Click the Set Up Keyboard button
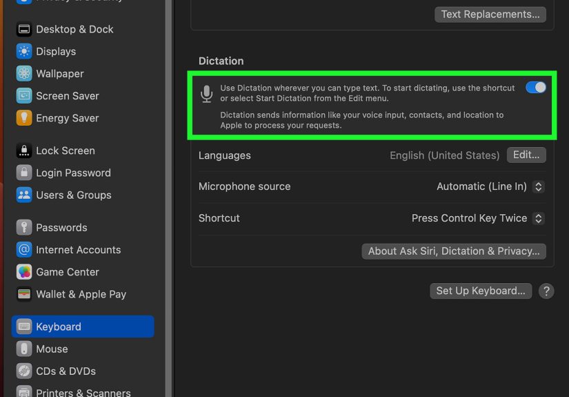569x397 pixels. click(x=481, y=291)
